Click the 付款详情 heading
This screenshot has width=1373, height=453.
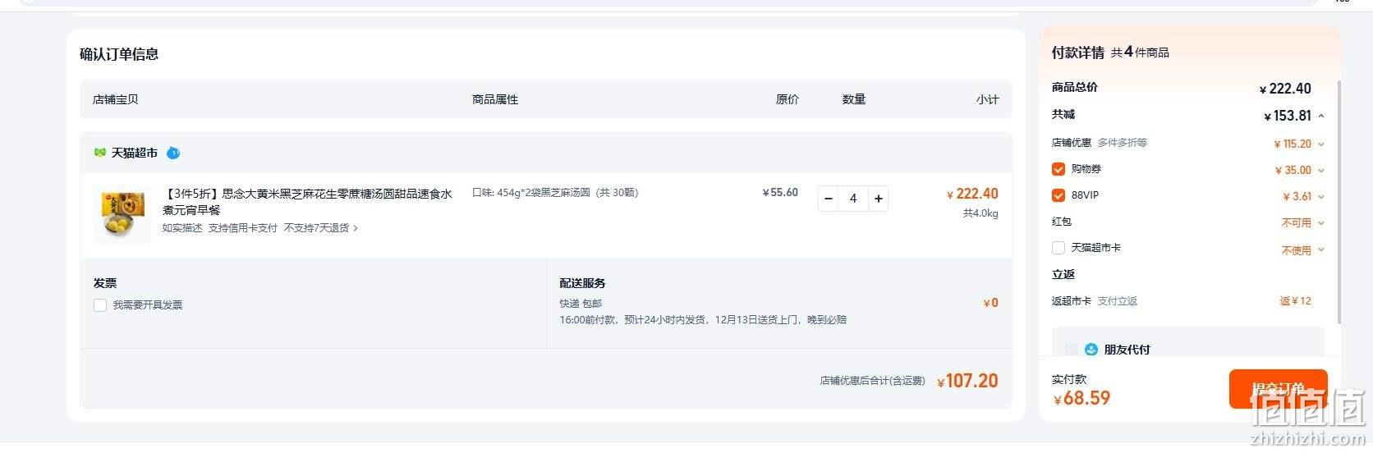1078,53
